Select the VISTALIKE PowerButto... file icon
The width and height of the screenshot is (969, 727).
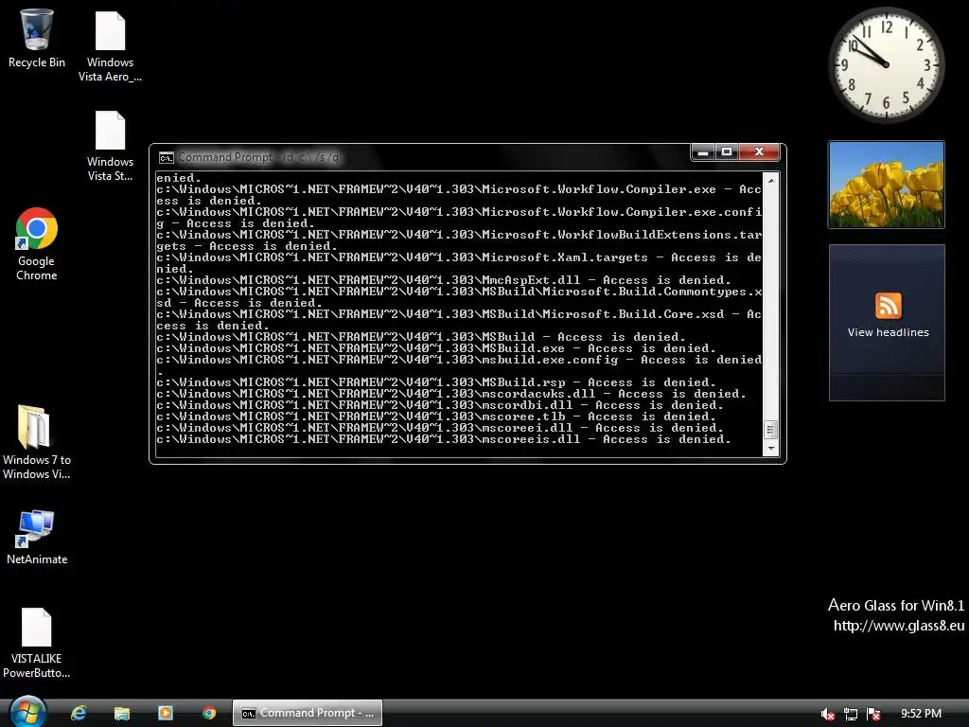coord(37,643)
